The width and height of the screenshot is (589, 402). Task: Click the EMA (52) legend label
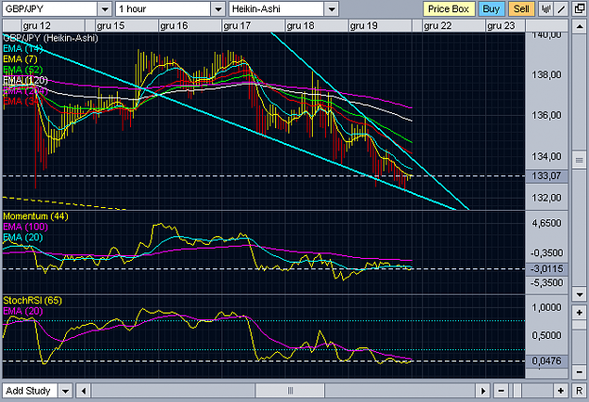(x=23, y=70)
